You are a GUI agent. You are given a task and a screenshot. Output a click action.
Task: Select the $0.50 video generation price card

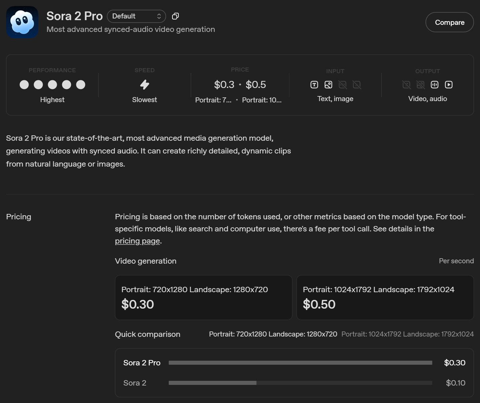385,298
